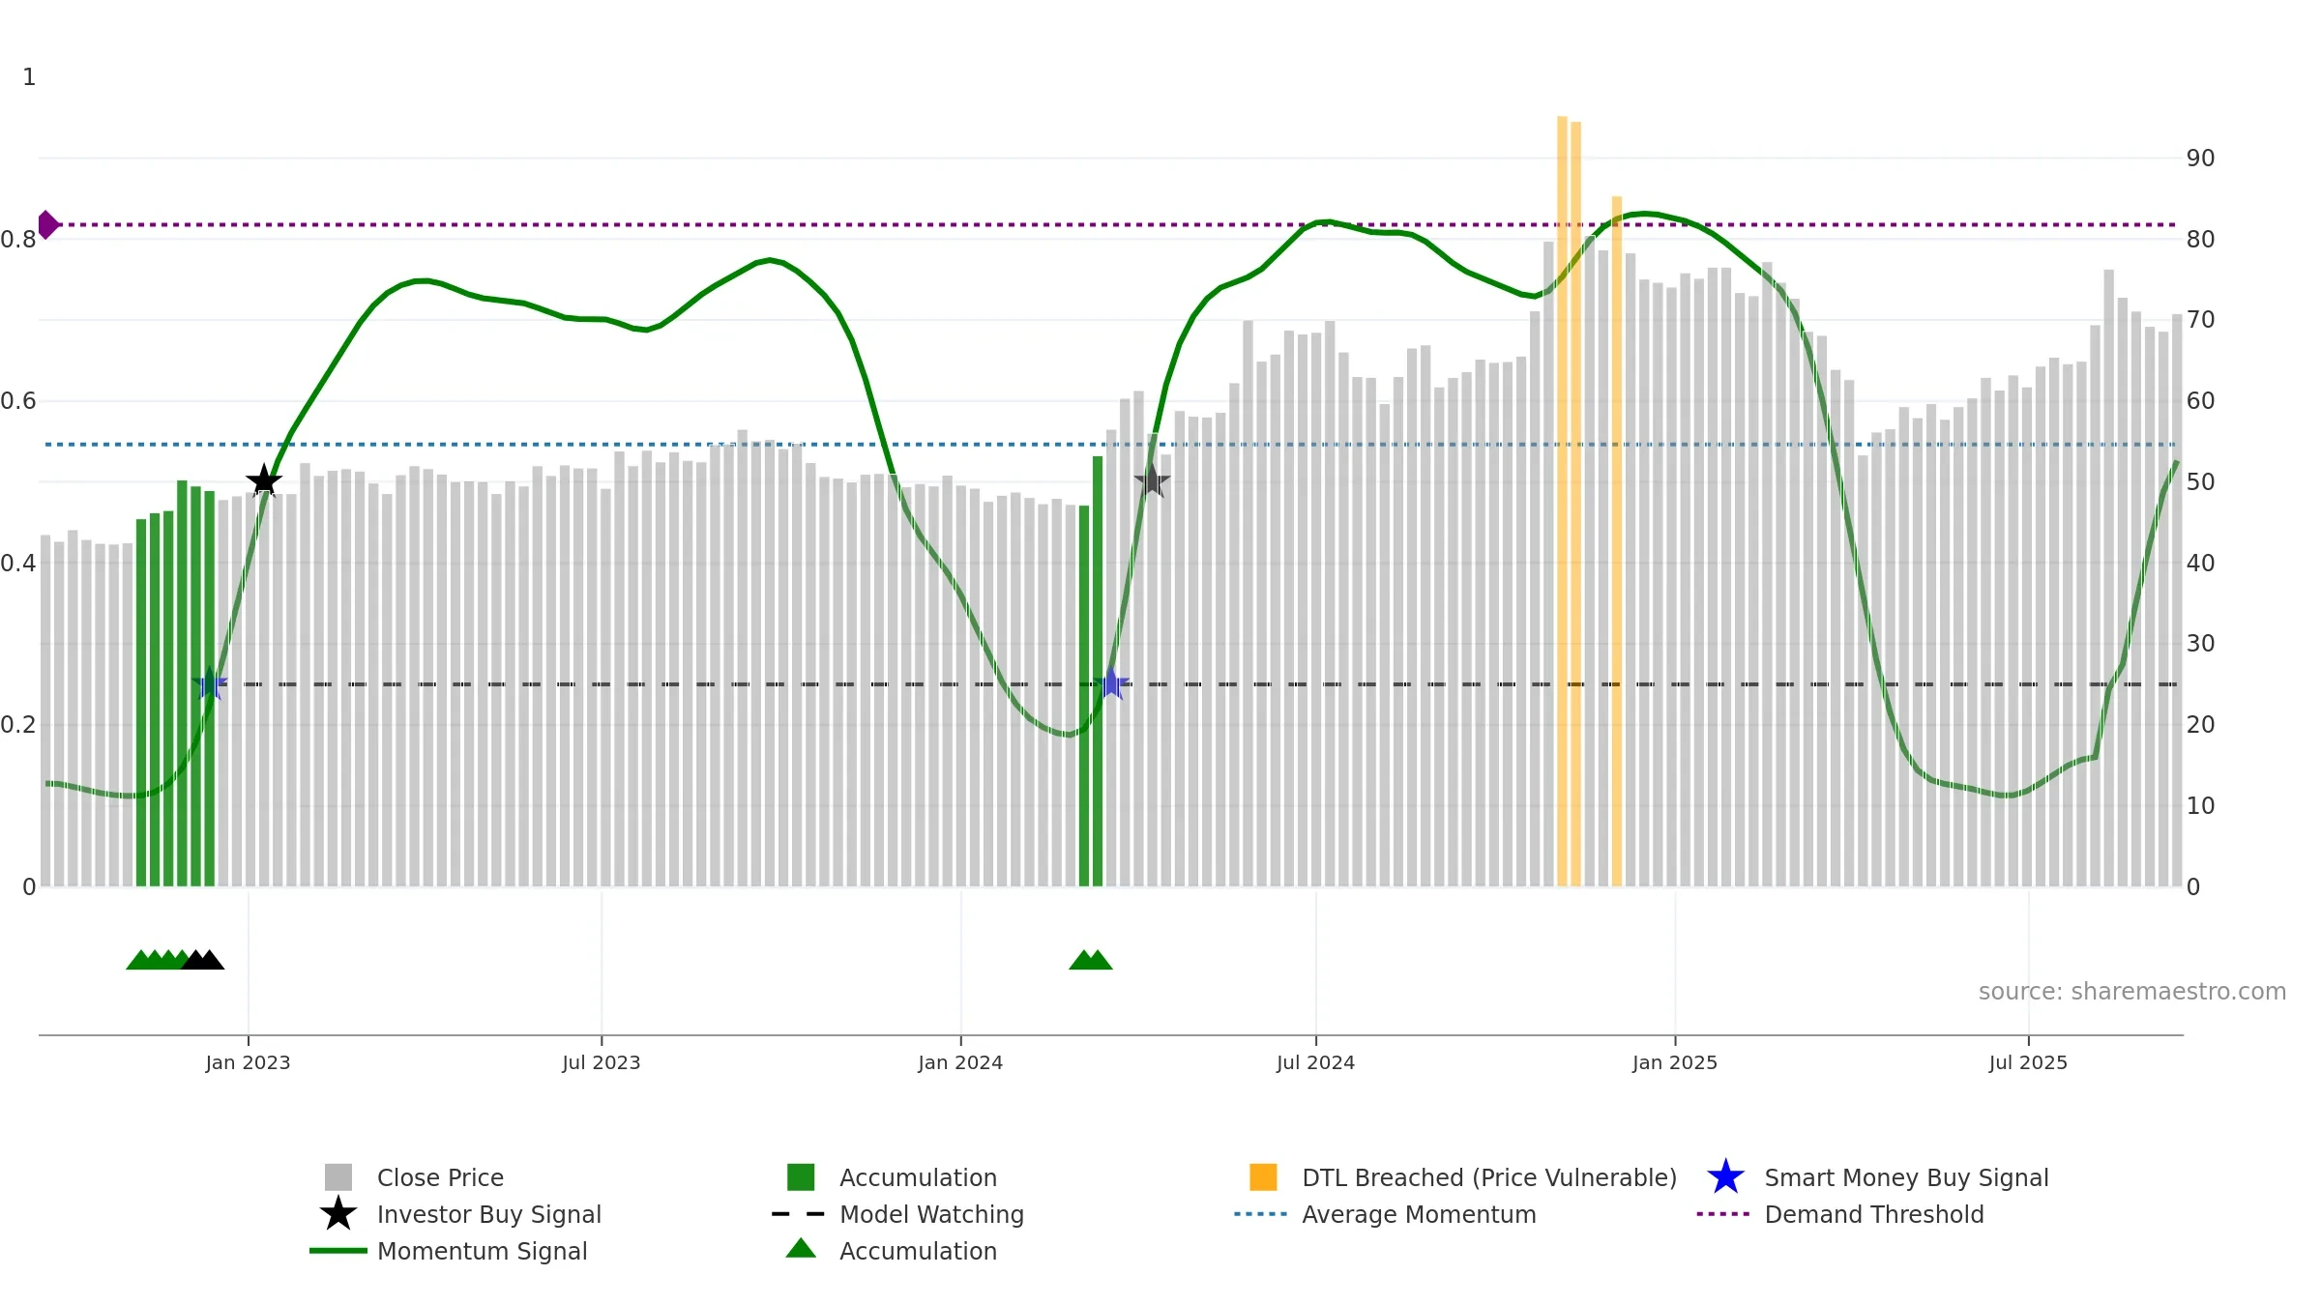Click the black Investor Buy Signal star near Jan 2023

click(264, 480)
